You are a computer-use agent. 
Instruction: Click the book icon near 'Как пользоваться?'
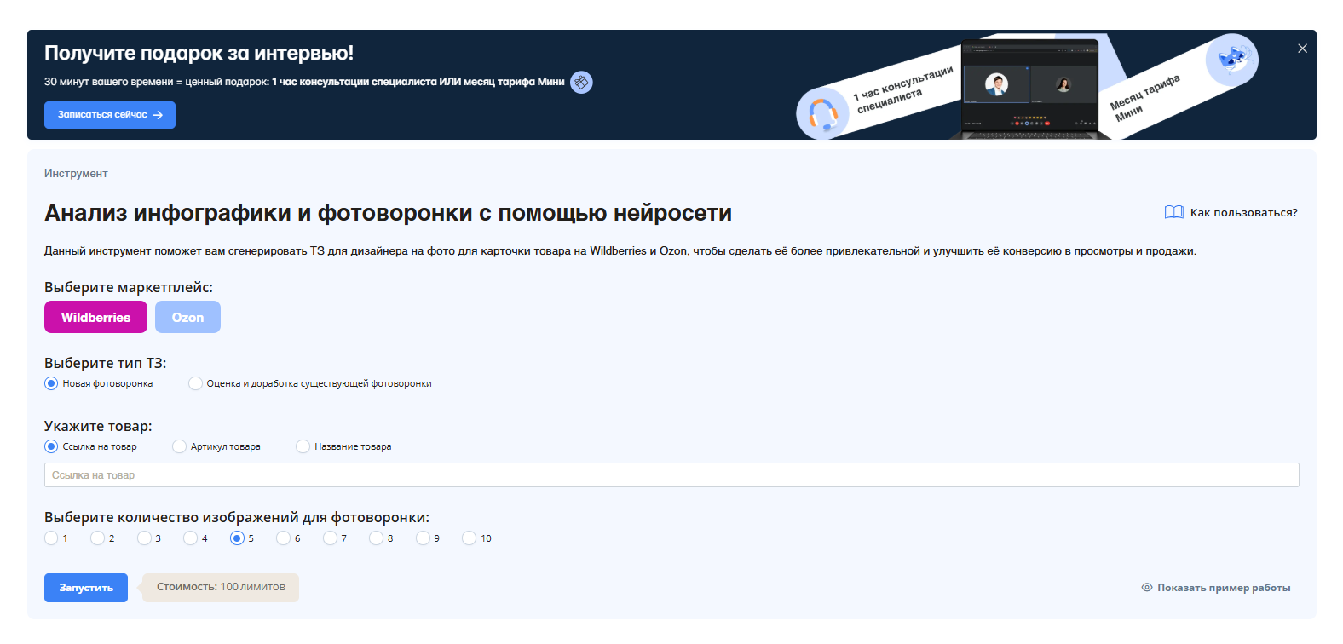pyautogui.click(x=1173, y=212)
